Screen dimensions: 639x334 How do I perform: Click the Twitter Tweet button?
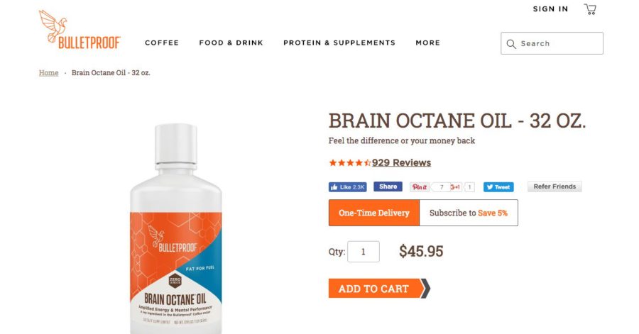point(498,187)
